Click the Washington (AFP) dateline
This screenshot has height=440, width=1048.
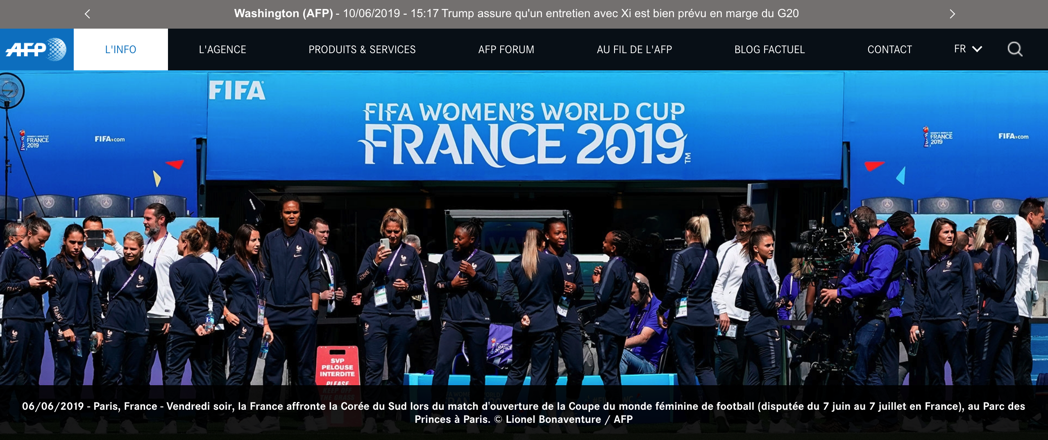[284, 13]
